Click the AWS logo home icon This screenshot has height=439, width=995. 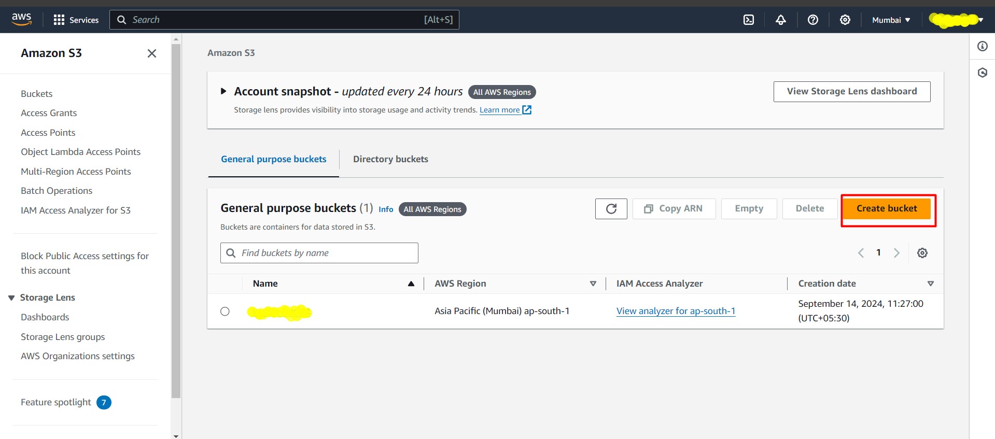point(21,19)
